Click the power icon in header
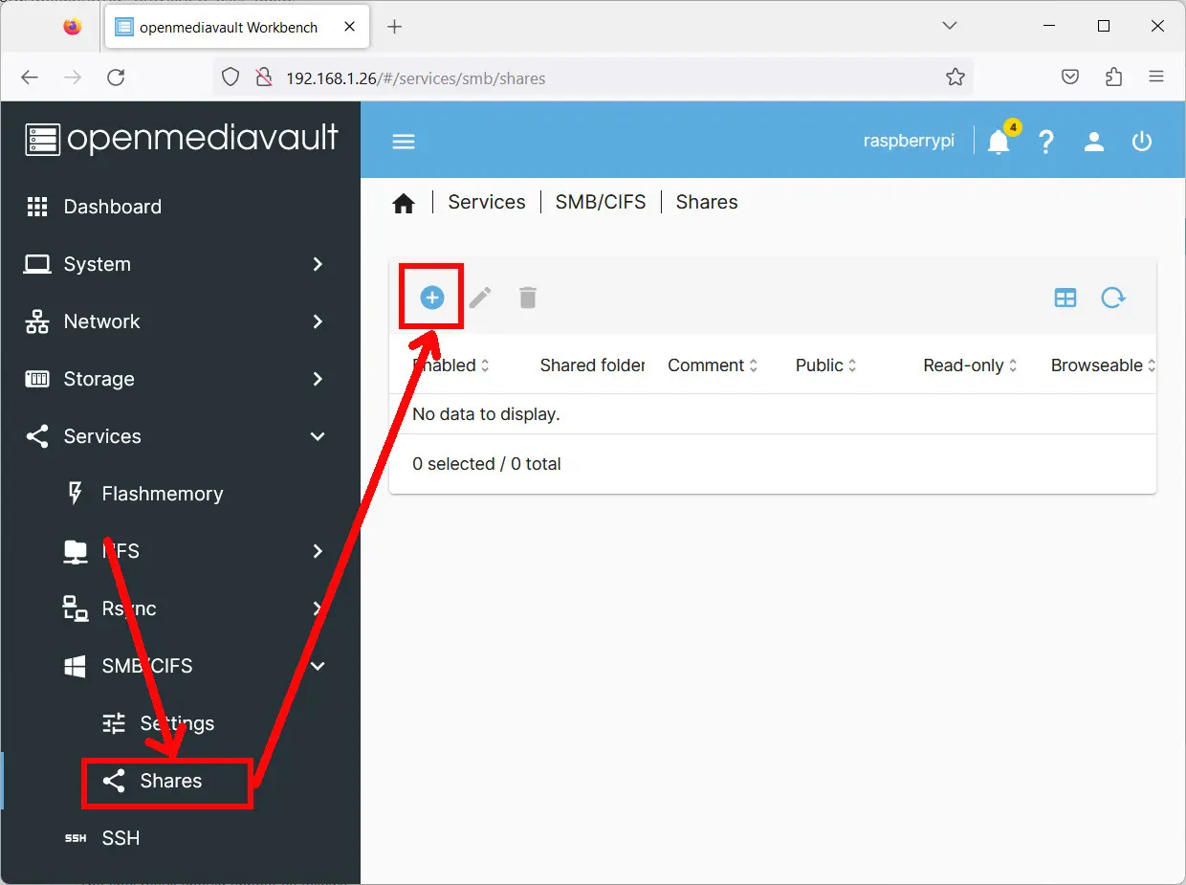The width and height of the screenshot is (1186, 885). [x=1141, y=142]
